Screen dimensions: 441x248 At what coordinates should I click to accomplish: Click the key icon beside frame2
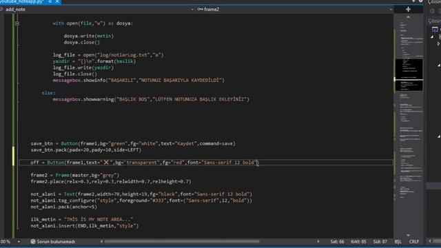click(x=201, y=9)
